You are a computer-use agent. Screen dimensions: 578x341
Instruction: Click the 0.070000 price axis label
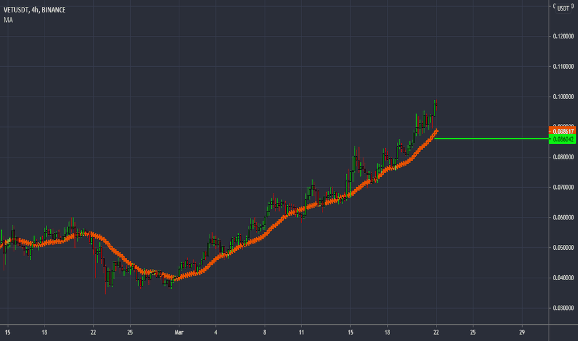click(x=563, y=187)
